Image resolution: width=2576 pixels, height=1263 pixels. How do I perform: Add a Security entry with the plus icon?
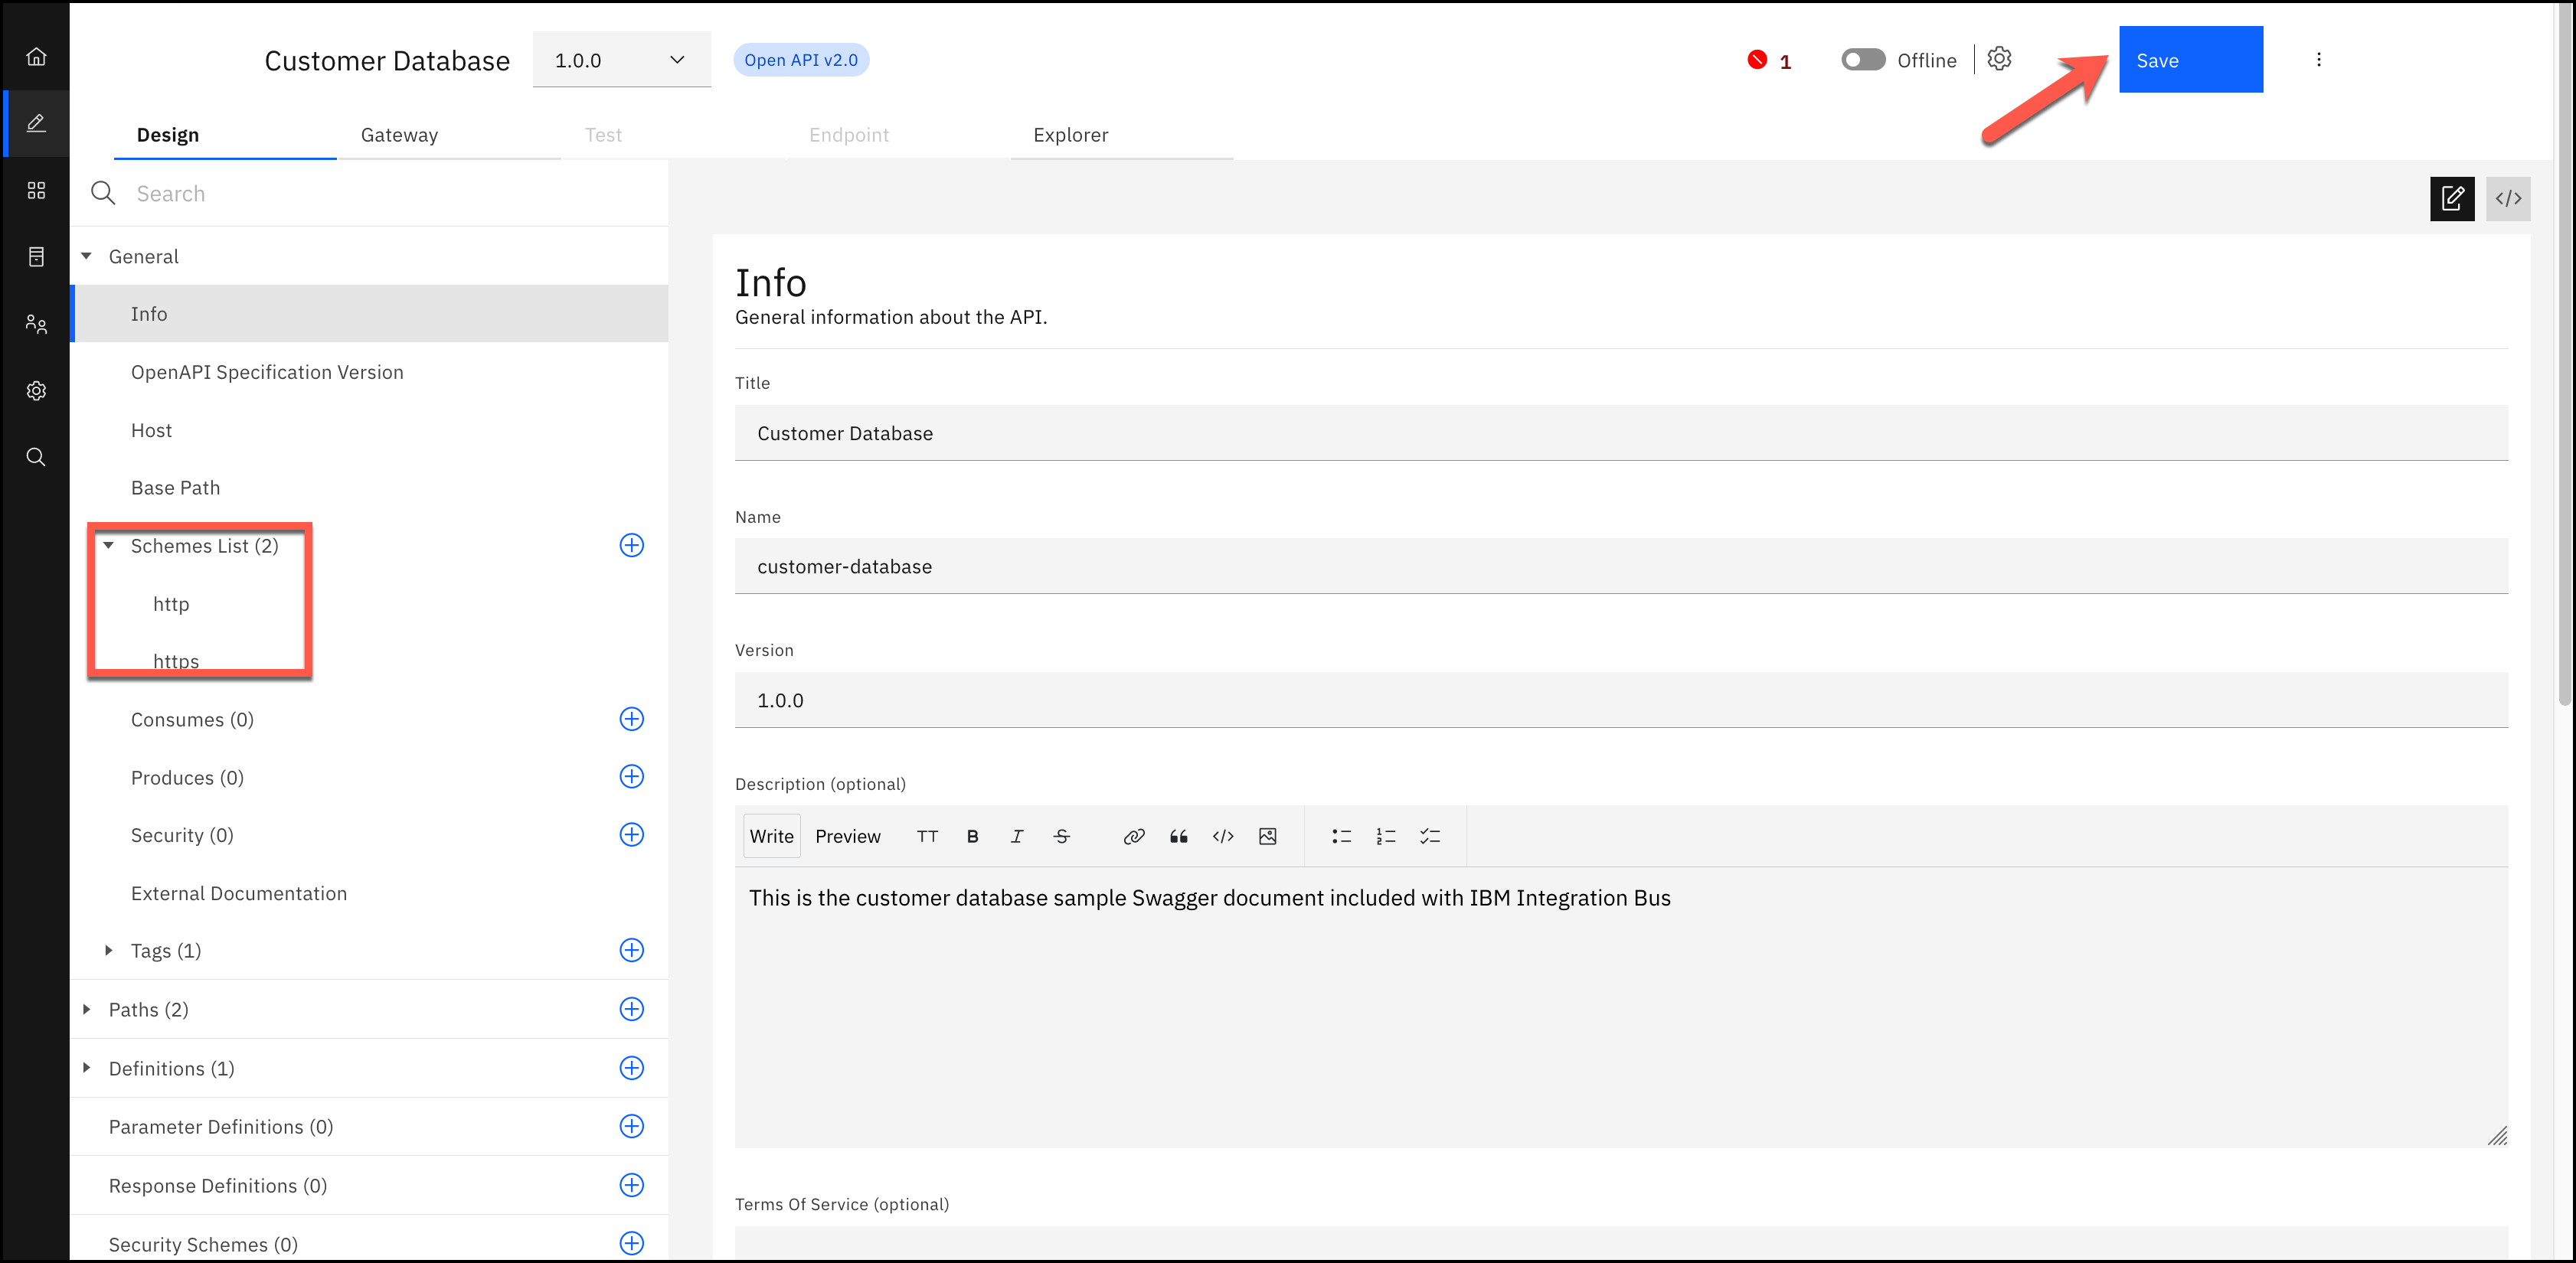(632, 834)
